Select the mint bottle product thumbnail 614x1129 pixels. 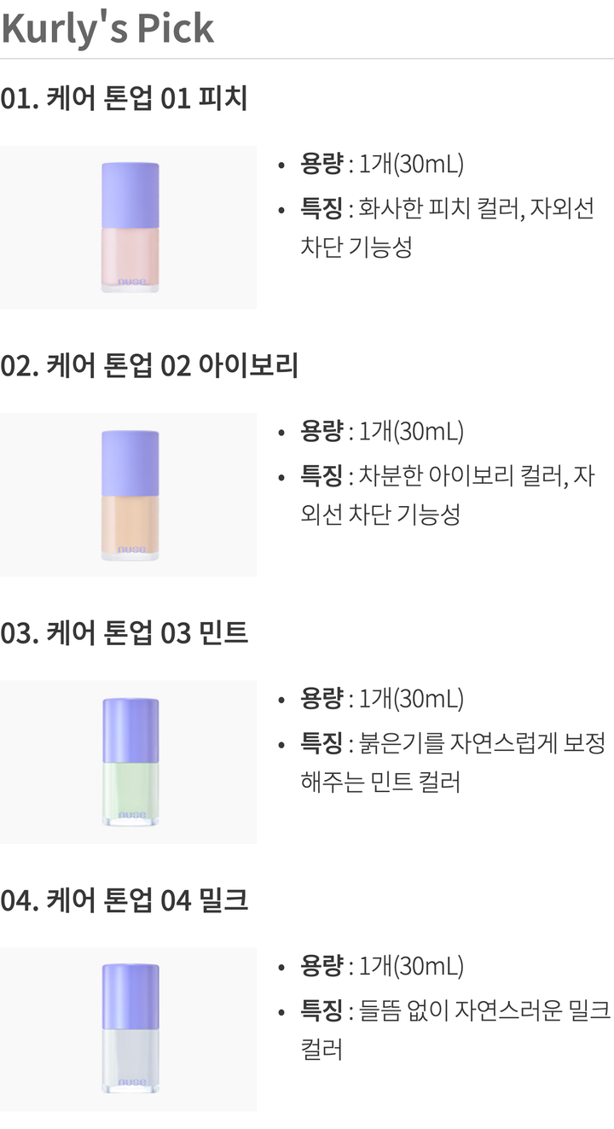click(129, 762)
